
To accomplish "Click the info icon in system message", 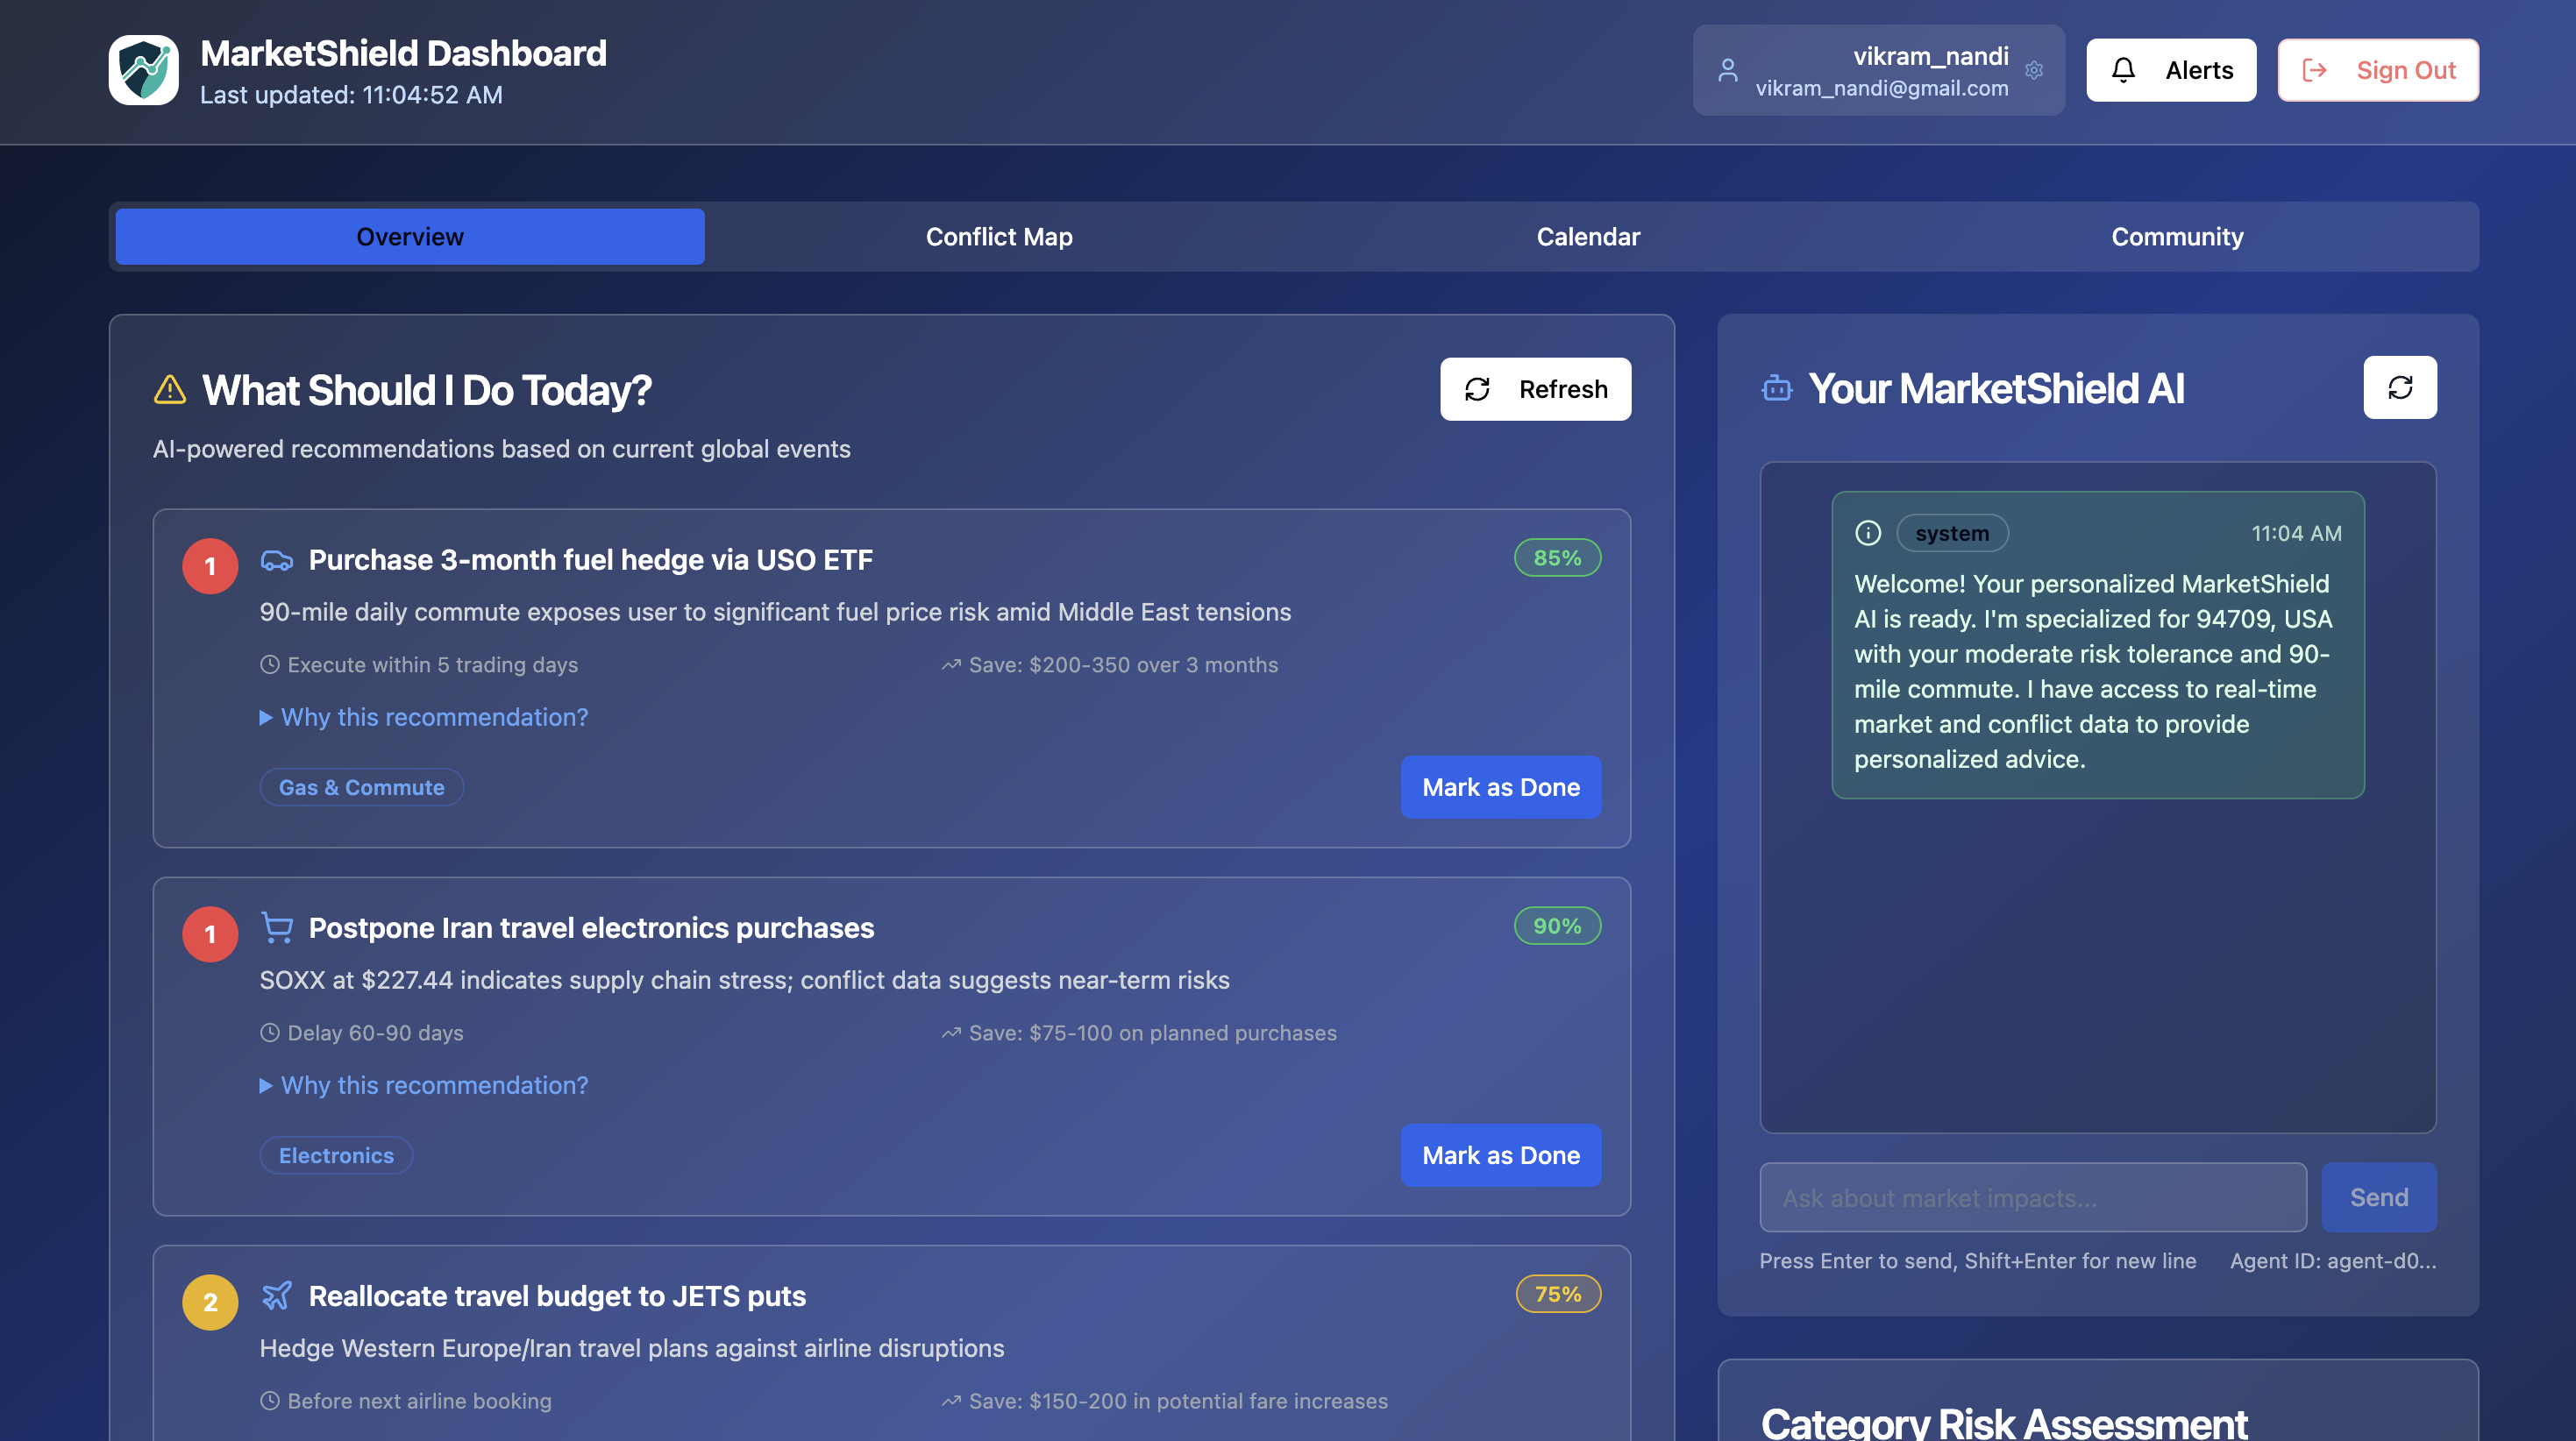I will coord(1867,533).
